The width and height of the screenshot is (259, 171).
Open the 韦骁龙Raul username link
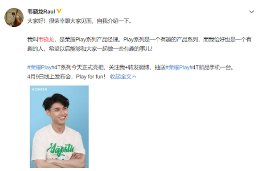41,12
